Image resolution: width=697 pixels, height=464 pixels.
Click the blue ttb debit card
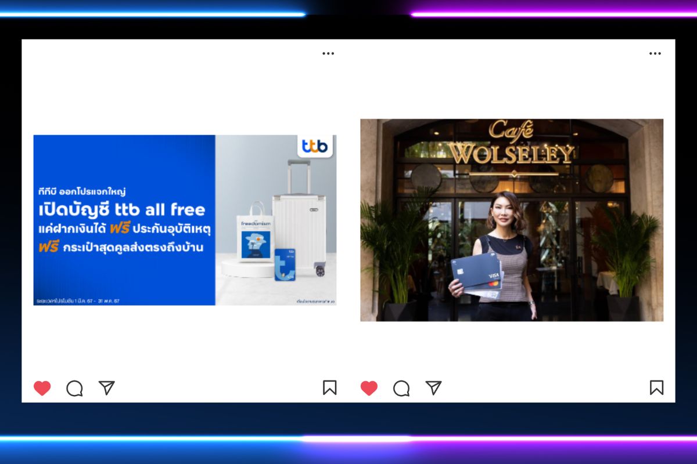pyautogui.click(x=285, y=264)
